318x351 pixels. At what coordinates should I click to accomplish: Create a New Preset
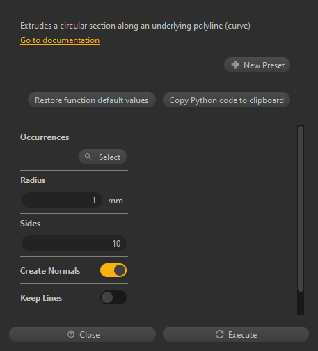257,65
